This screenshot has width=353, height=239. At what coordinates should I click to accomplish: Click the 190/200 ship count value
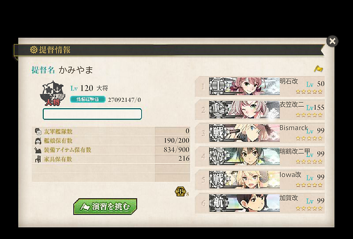[176, 141]
